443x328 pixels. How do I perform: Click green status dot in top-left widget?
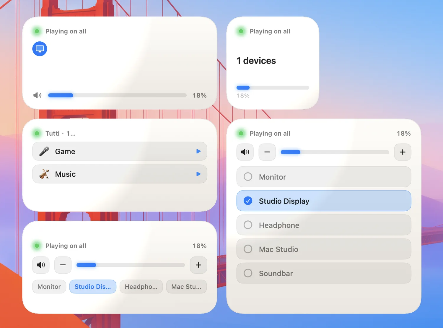point(37,31)
